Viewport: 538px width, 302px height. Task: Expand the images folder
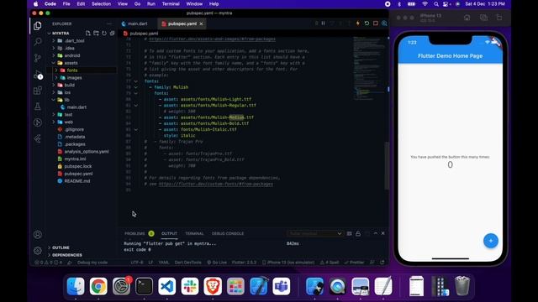[x=56, y=78]
